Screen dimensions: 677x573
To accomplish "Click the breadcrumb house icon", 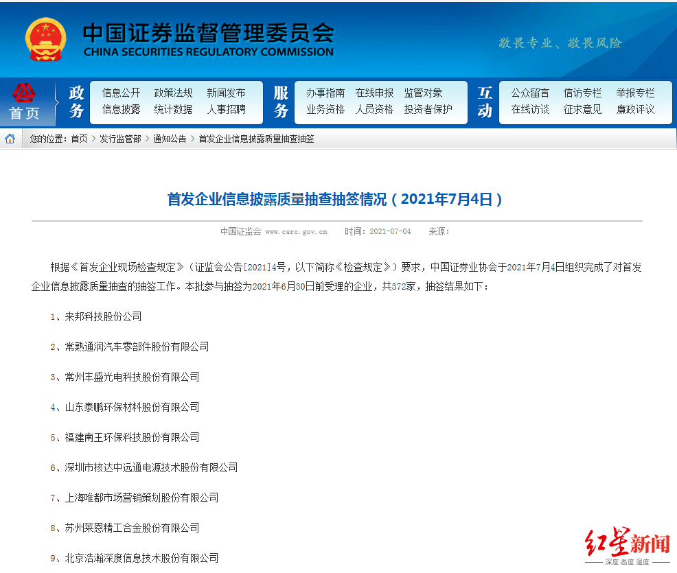I will [10, 139].
